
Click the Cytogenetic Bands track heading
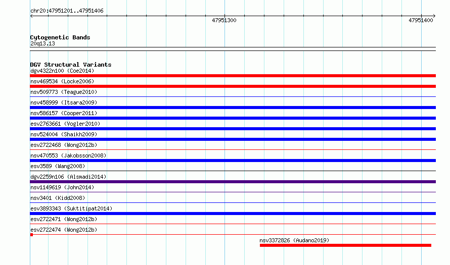60,37
